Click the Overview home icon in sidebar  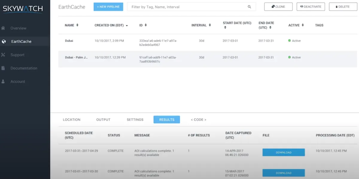tap(3, 28)
